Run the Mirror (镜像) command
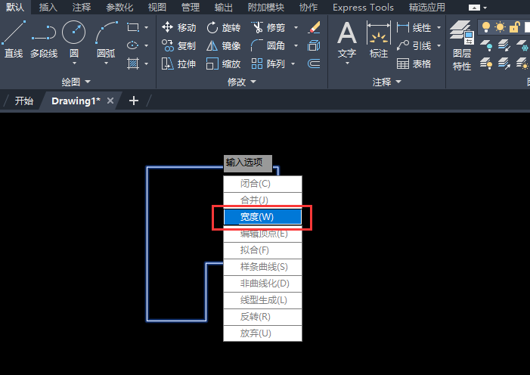Image resolution: width=530 pixels, height=375 pixels. 224,45
